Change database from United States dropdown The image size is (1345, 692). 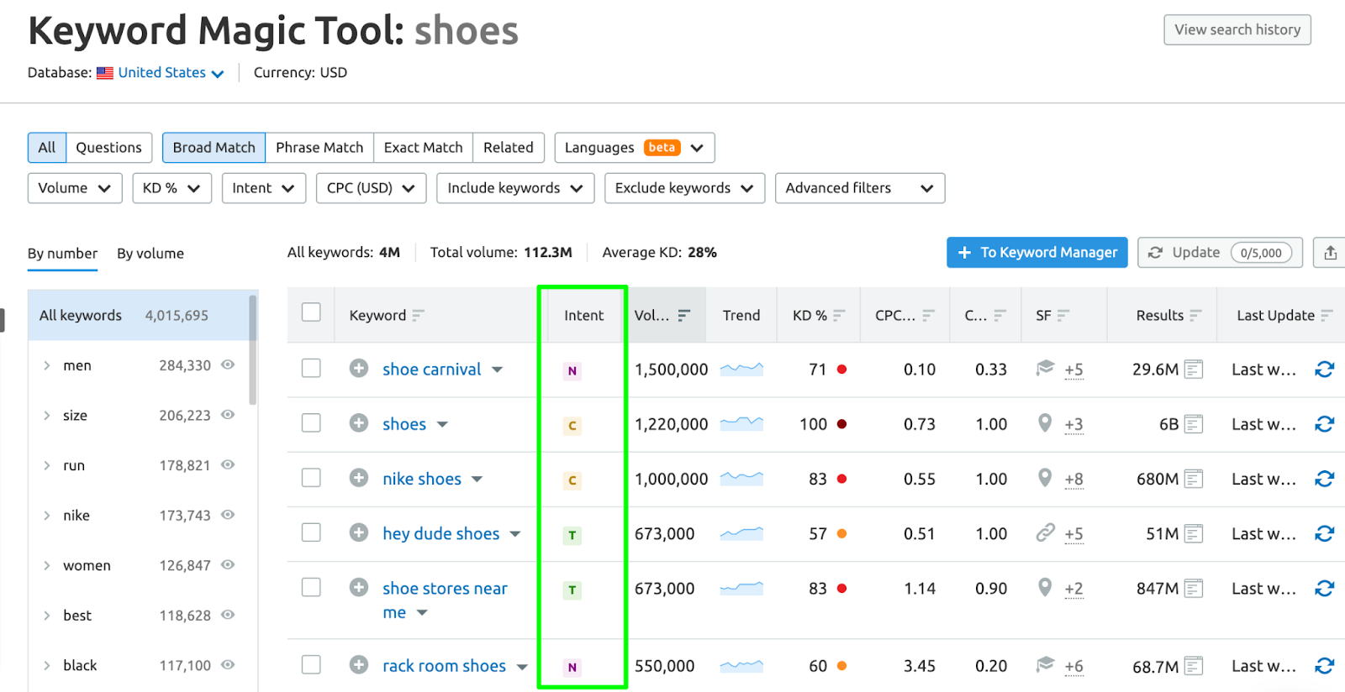click(171, 73)
